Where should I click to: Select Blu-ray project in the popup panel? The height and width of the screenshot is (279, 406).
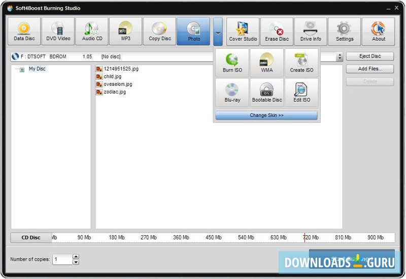[232, 92]
